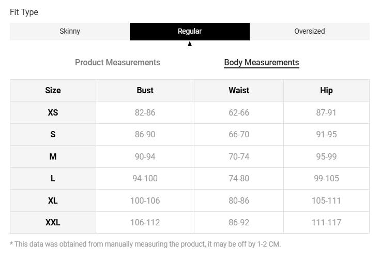Click the XXL hip value 111-117
The height and width of the screenshot is (258, 380).
(x=326, y=222)
